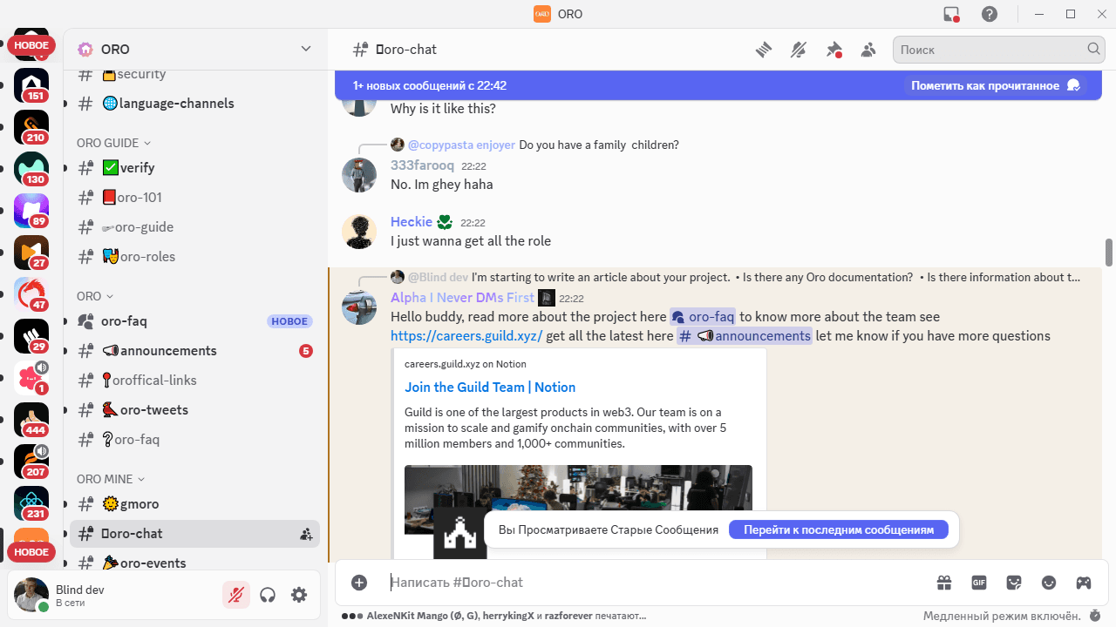Click top НОВОЕ unread indicator pill
The height and width of the screenshot is (627, 1116).
coord(32,45)
